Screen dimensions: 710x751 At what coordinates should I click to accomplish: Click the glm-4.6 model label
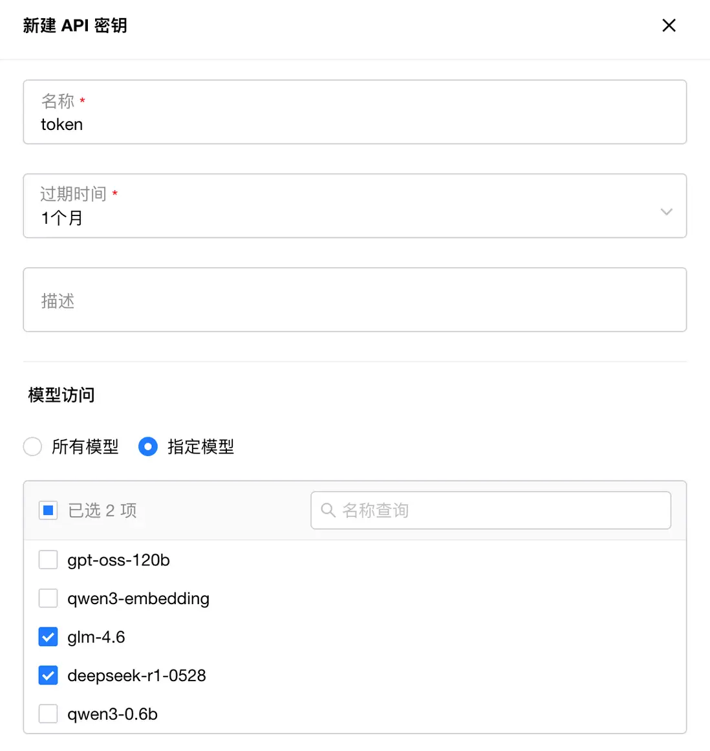click(x=96, y=637)
